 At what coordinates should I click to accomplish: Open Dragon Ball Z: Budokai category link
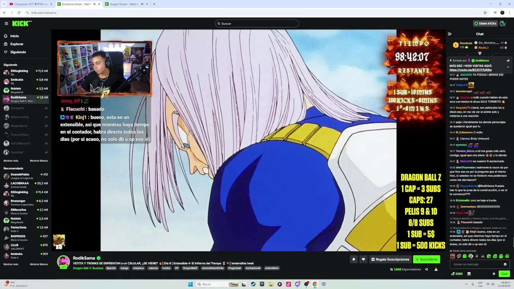point(88,268)
